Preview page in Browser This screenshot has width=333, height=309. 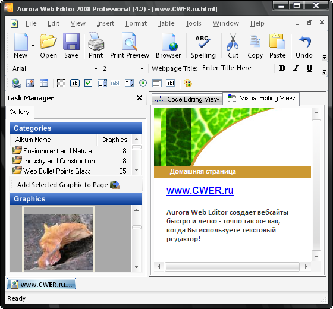pos(168,45)
